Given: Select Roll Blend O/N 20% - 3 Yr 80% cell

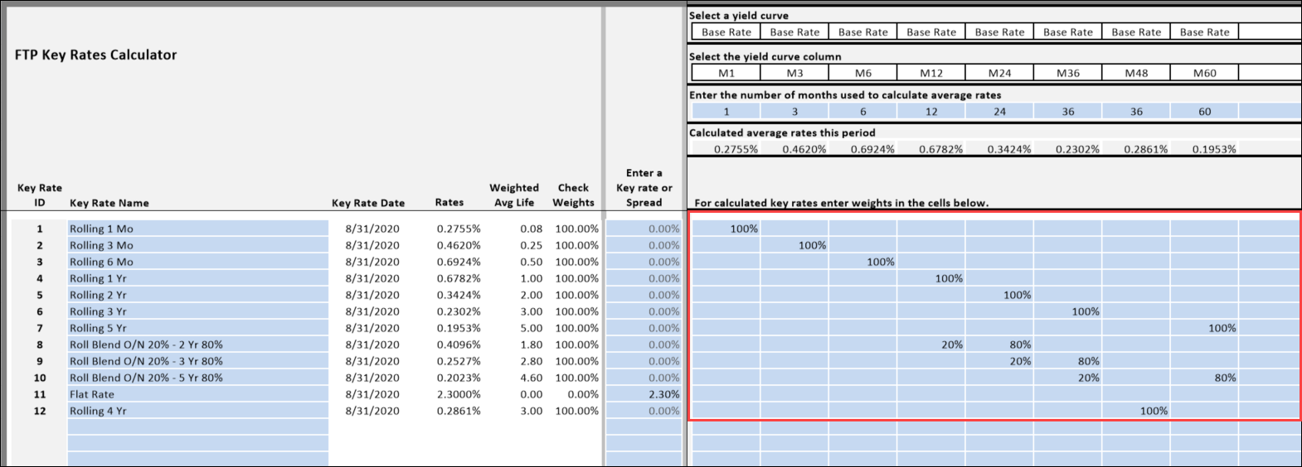Looking at the screenshot, I should pos(198,361).
